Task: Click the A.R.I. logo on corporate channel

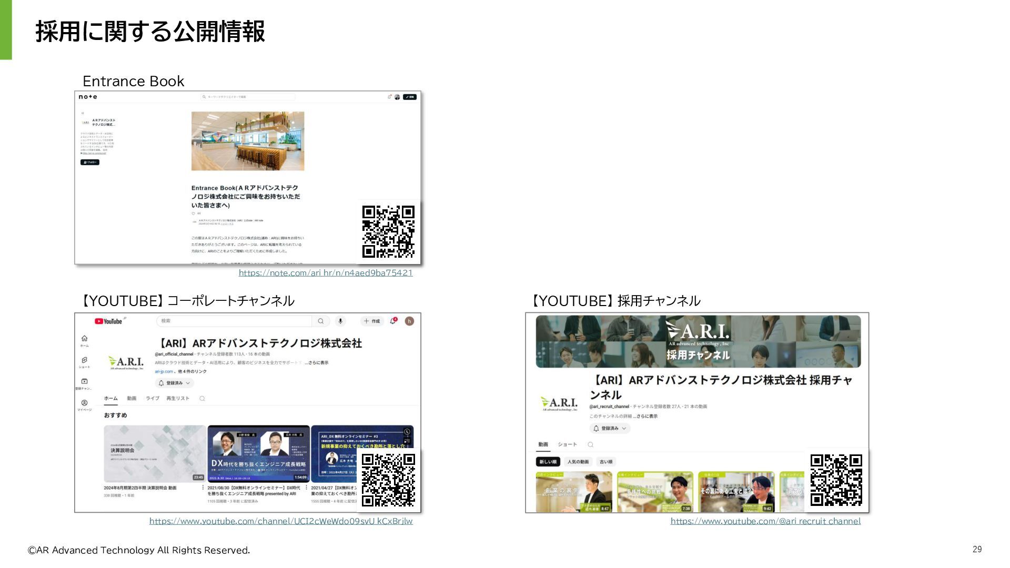Action: click(x=126, y=363)
